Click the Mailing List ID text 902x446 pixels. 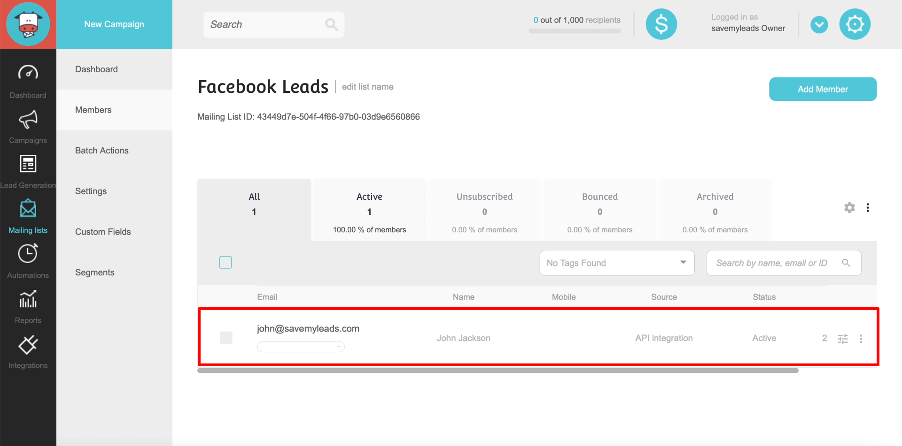click(x=309, y=117)
